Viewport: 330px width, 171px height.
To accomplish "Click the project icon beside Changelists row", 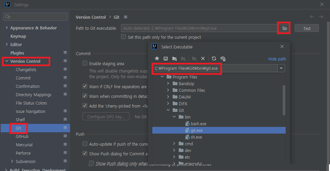I will click(65, 69).
